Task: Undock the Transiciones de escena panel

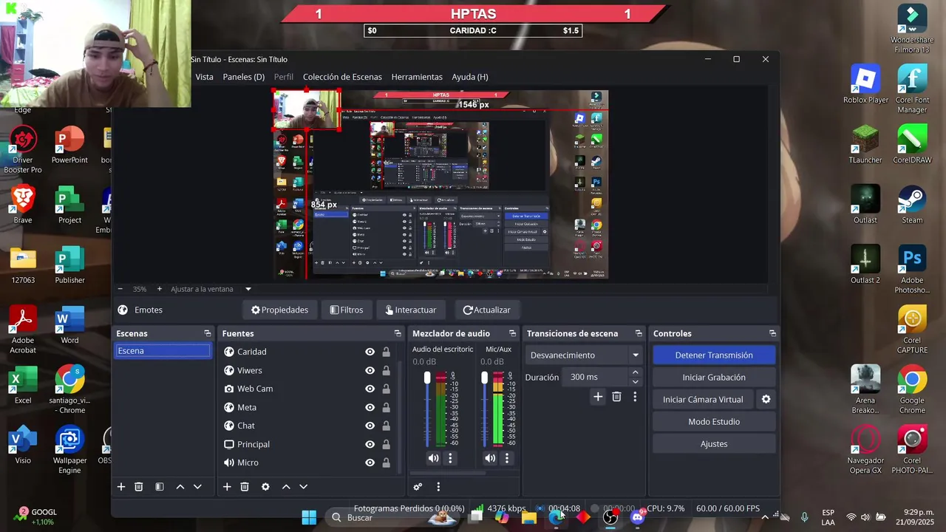Action: (x=638, y=333)
